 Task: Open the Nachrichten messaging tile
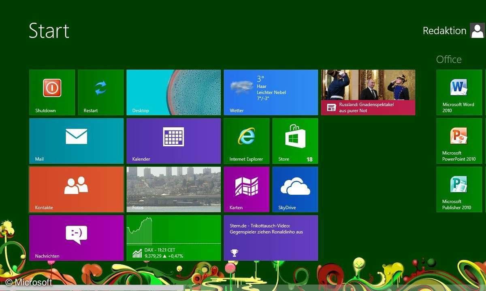77,238
